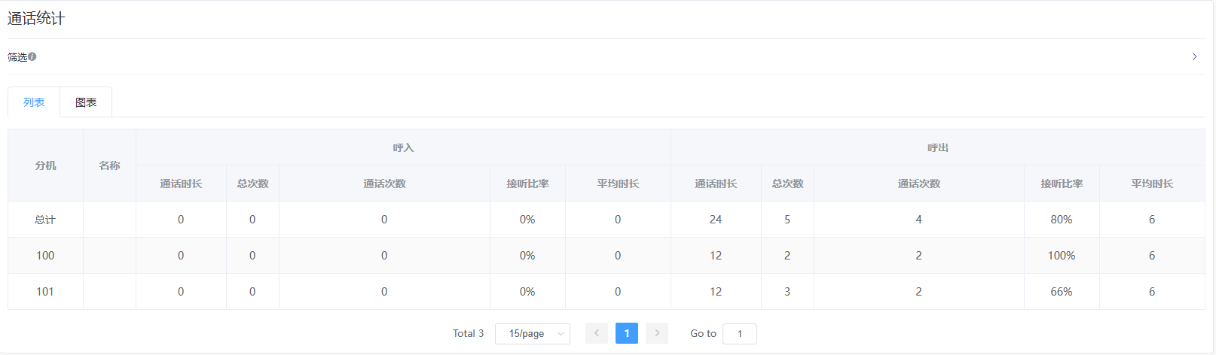
Task: Select page 1 in pagination
Action: click(627, 333)
